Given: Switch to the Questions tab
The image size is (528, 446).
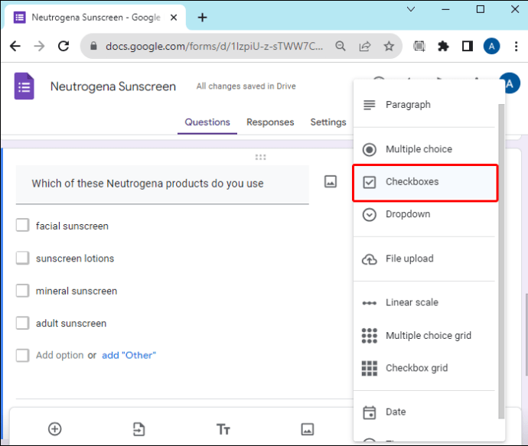Looking at the screenshot, I should [x=207, y=122].
